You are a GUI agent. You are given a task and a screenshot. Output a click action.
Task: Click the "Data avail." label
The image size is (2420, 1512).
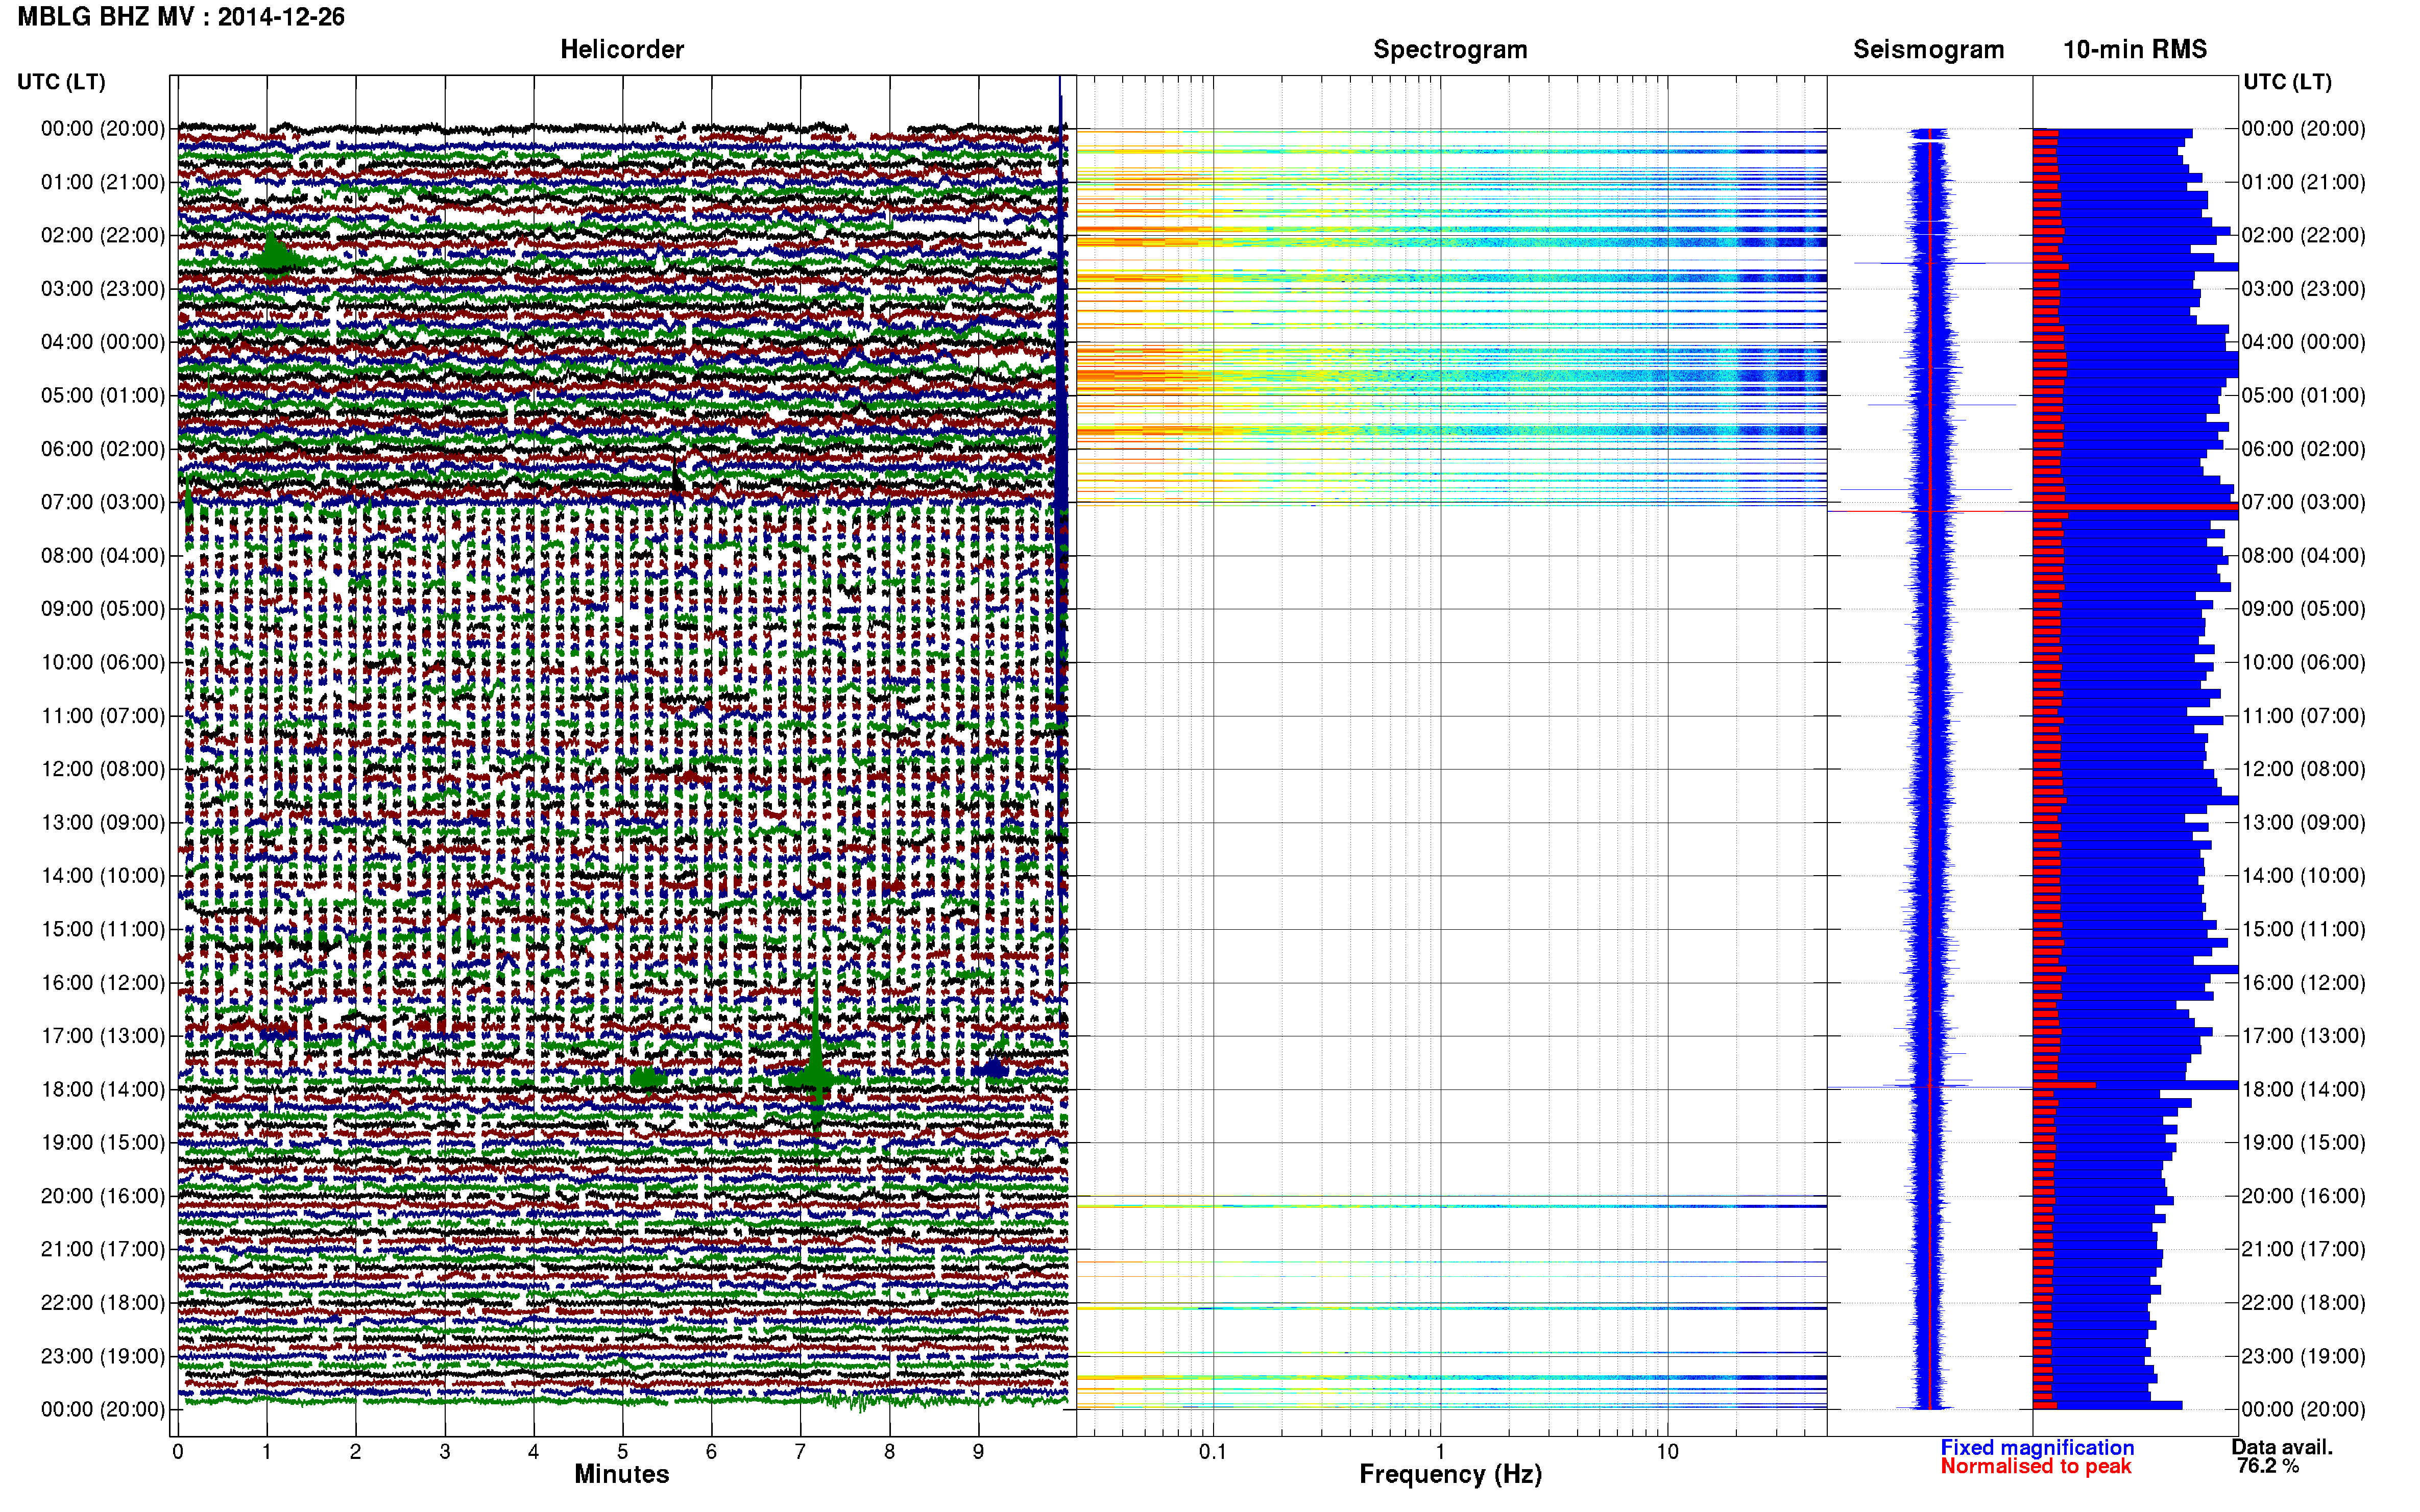click(2282, 1447)
